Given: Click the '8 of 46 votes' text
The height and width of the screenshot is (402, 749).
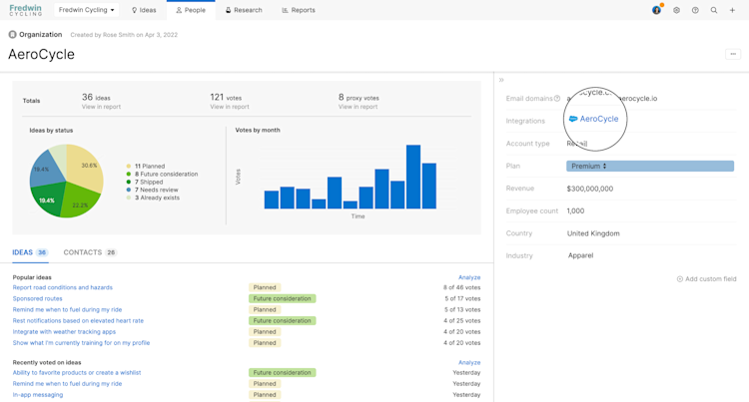Looking at the screenshot, I should [x=461, y=287].
